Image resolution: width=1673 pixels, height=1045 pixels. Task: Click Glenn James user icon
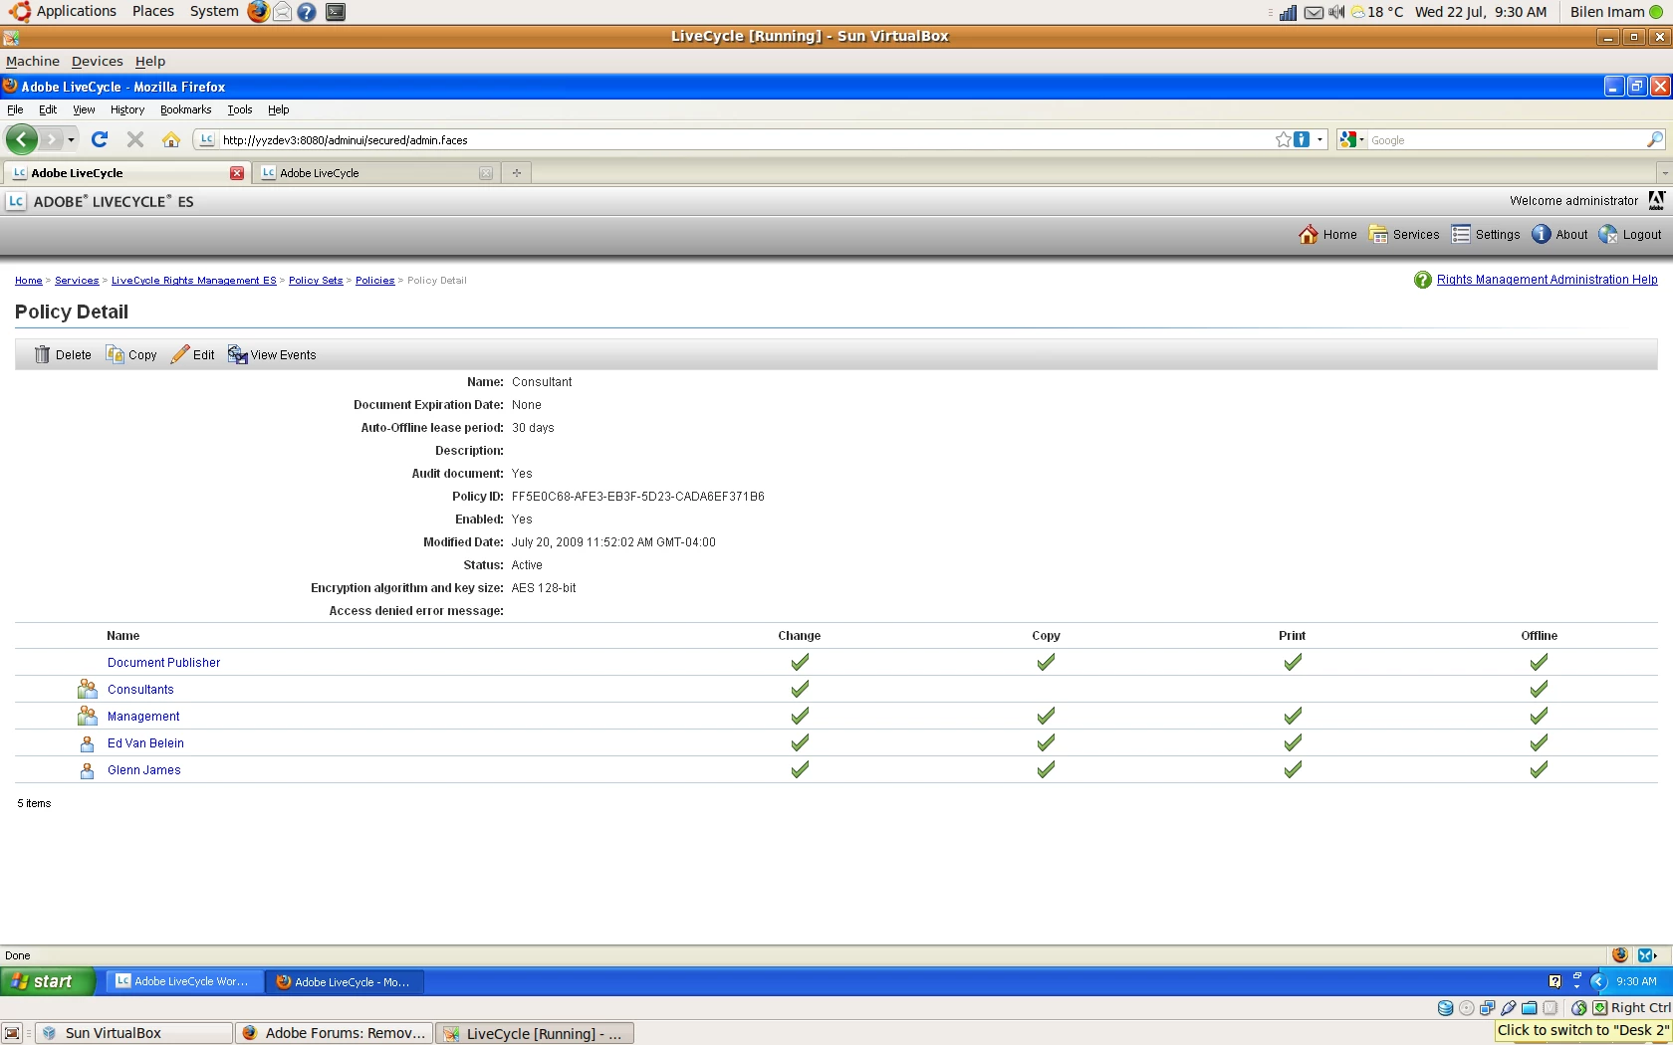point(87,770)
